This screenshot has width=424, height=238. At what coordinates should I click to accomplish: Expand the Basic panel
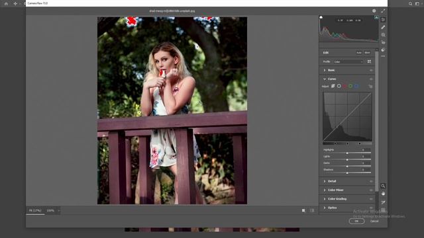pyautogui.click(x=325, y=70)
